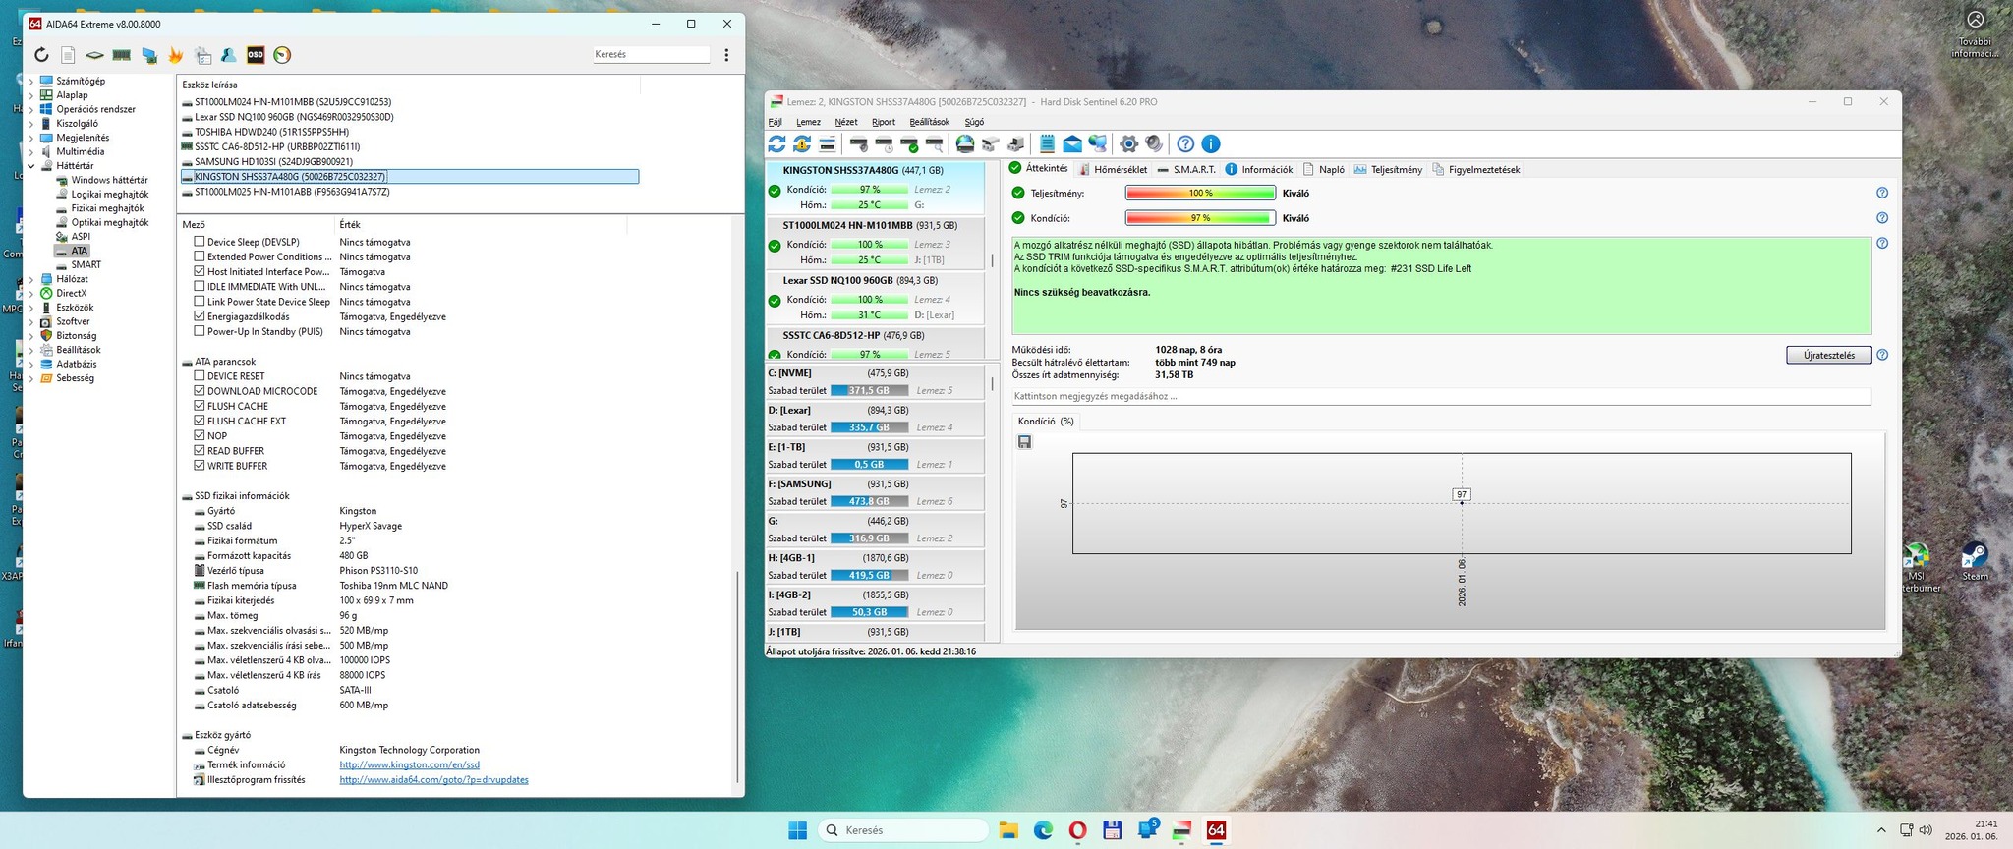Expand the DirectX tree node

[x=31, y=293]
